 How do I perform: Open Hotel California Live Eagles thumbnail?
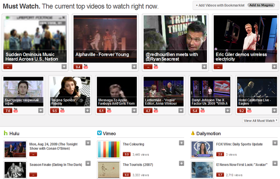coord(257,91)
